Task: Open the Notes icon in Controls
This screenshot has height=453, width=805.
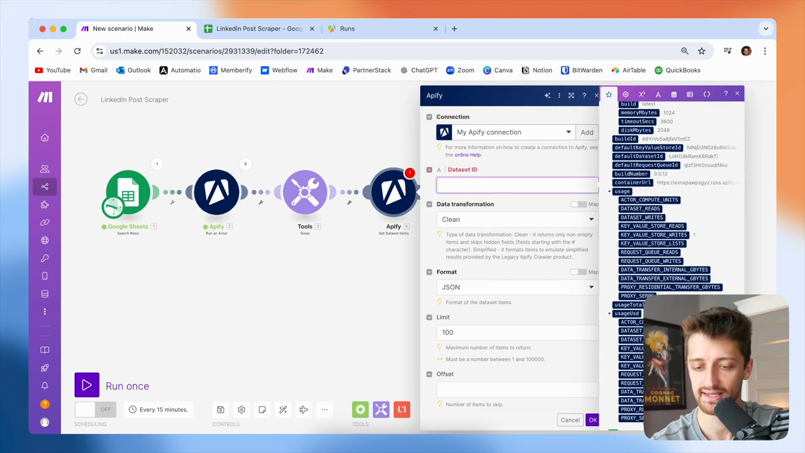Action: (x=262, y=410)
